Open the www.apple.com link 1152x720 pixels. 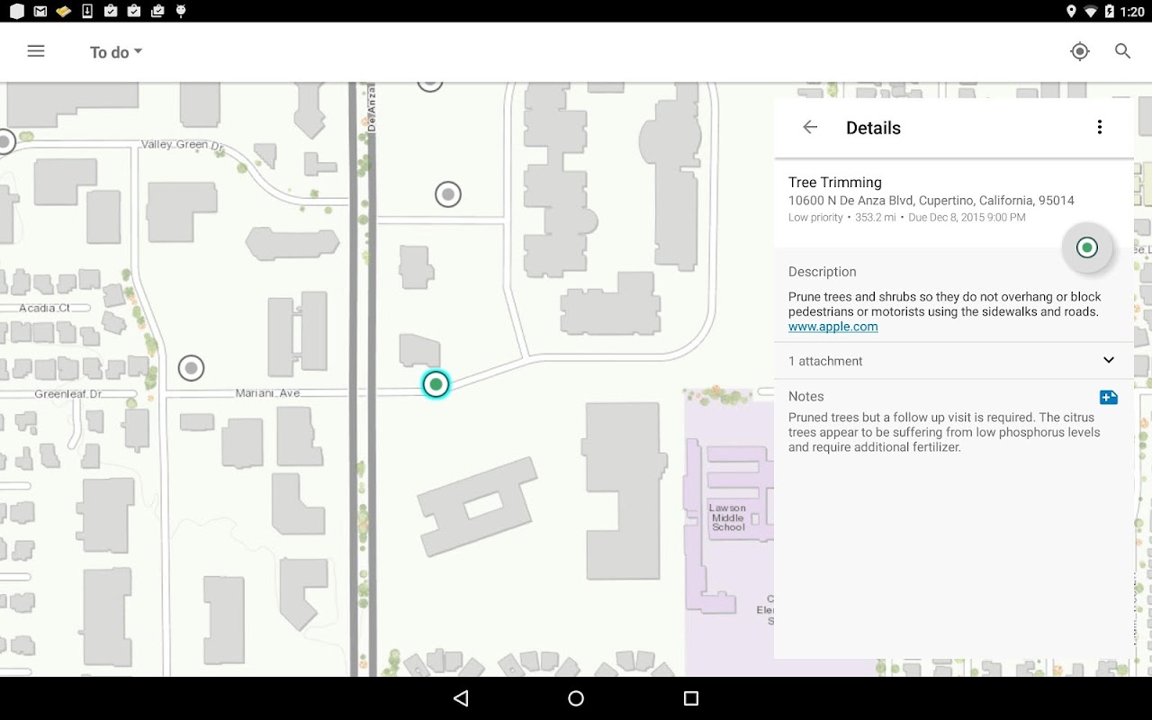click(x=833, y=327)
